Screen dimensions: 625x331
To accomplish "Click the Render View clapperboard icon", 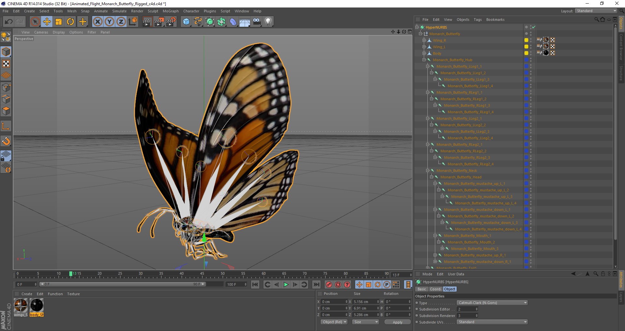I will [x=147, y=22].
